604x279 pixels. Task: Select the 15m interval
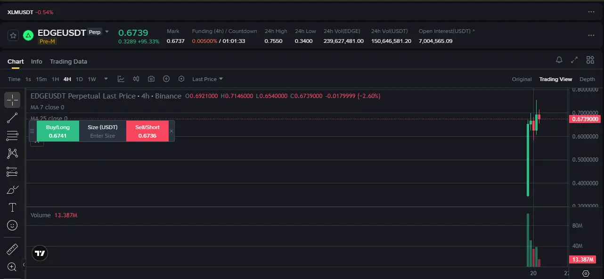point(41,79)
